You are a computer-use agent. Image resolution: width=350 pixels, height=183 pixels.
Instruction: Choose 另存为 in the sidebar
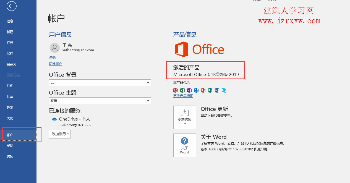pos(12,64)
